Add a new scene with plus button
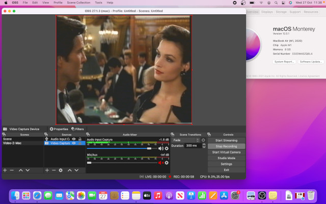Screen dimensions: 326x204 tap(5, 170)
